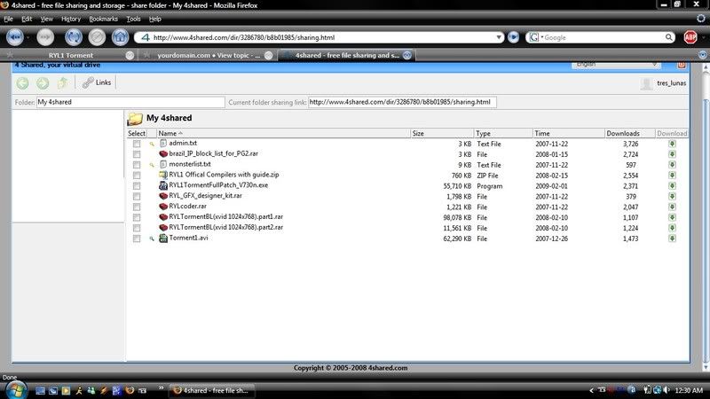The image size is (710, 399).
Task: Click the current folder sharing link field
Action: tap(402, 102)
